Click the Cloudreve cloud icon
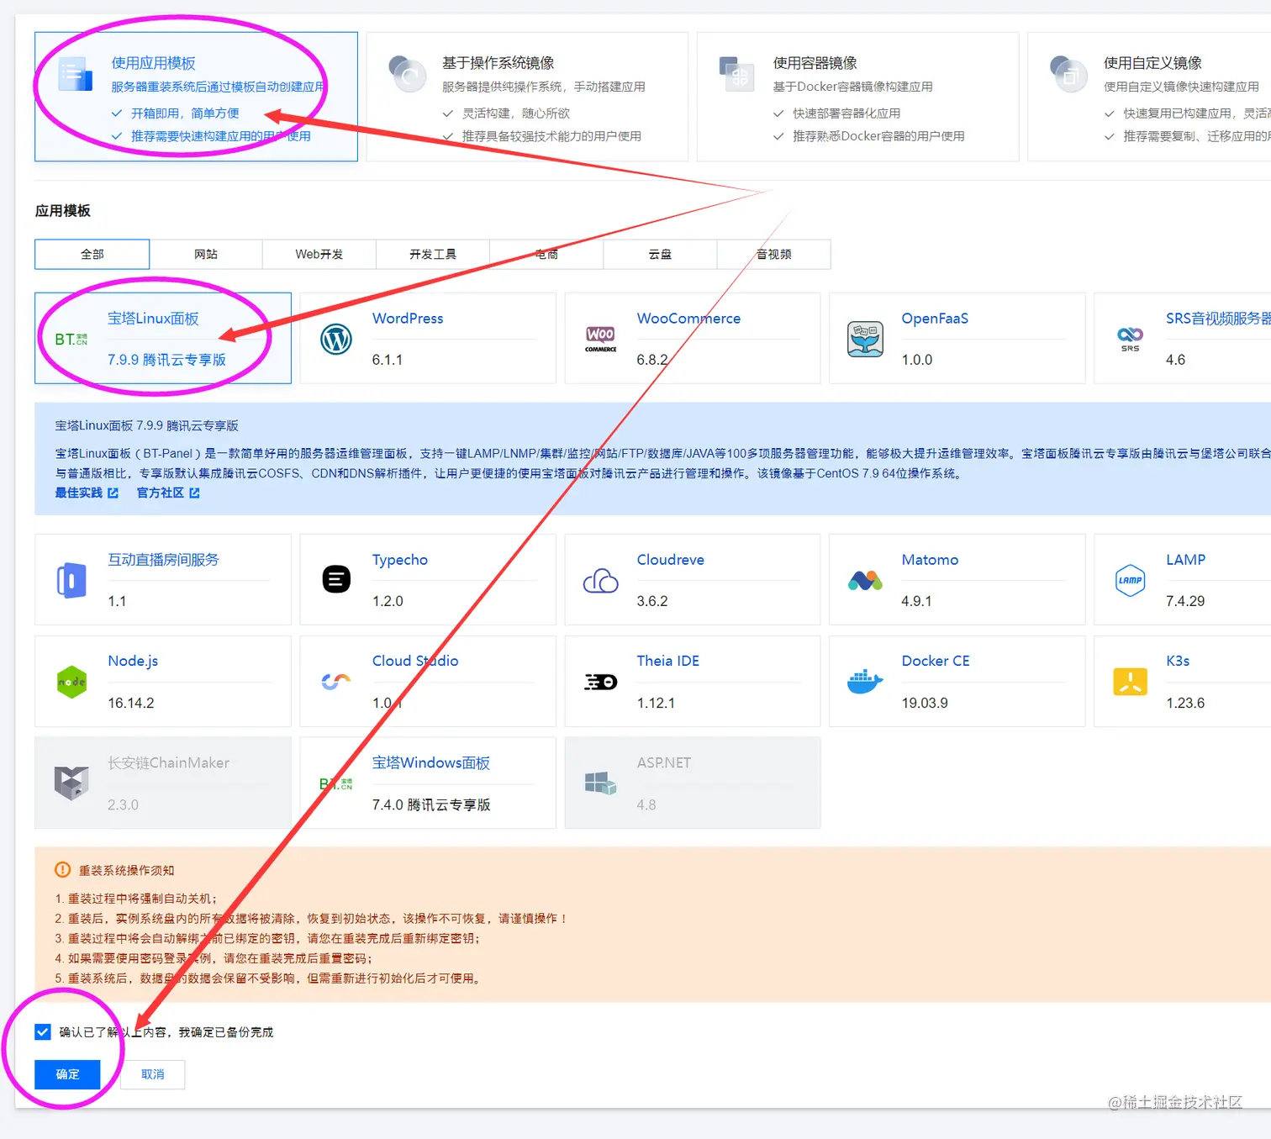This screenshot has height=1139, width=1271. (601, 580)
